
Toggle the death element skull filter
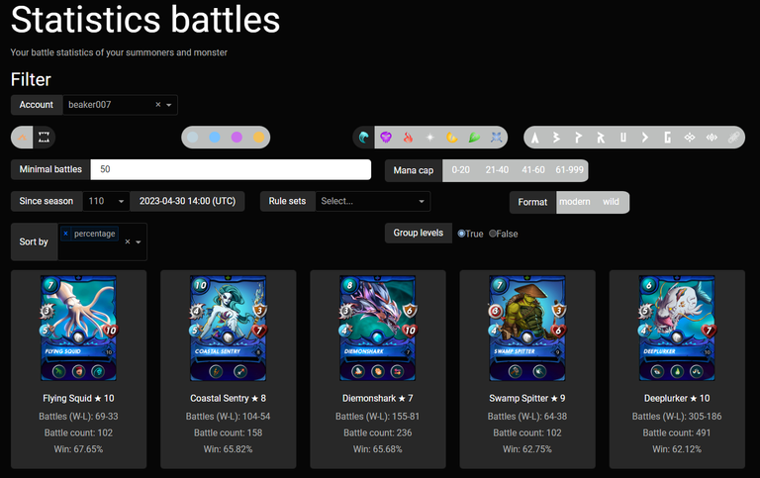point(386,138)
